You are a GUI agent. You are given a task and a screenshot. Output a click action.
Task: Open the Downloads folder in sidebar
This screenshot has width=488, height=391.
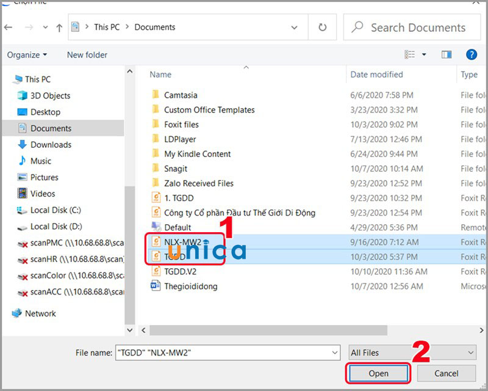coord(51,145)
